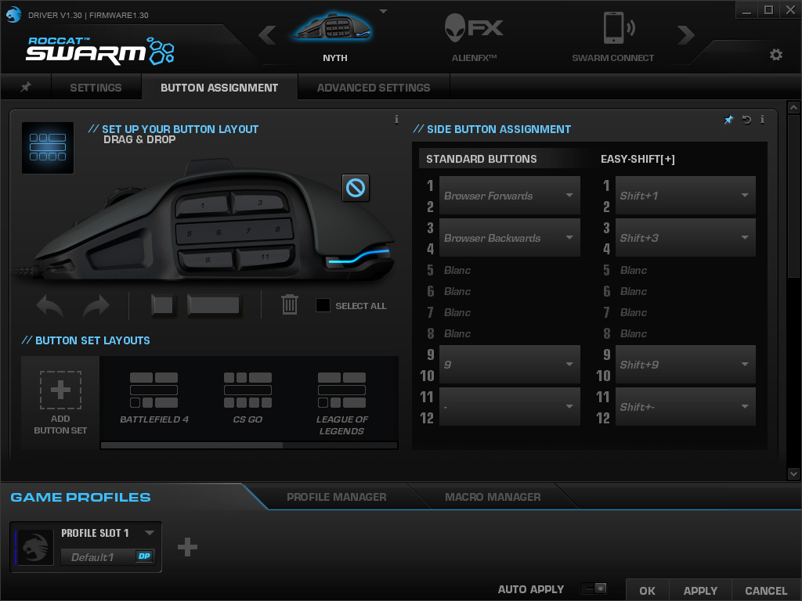
Task: Select the single-size button block
Action: (x=162, y=305)
